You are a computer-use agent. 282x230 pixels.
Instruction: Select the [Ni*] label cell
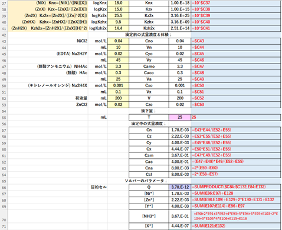pos(149,194)
